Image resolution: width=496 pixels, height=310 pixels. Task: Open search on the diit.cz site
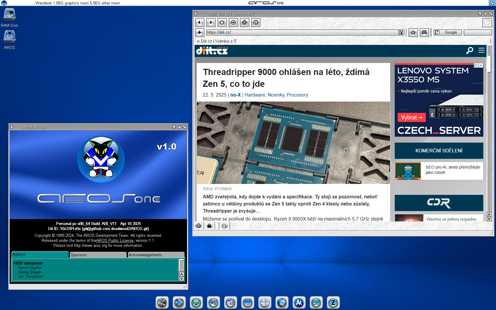[469, 50]
